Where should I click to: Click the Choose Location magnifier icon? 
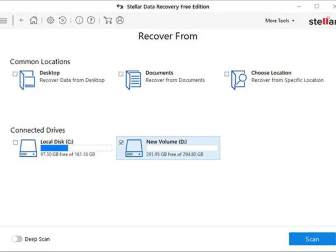(239, 80)
